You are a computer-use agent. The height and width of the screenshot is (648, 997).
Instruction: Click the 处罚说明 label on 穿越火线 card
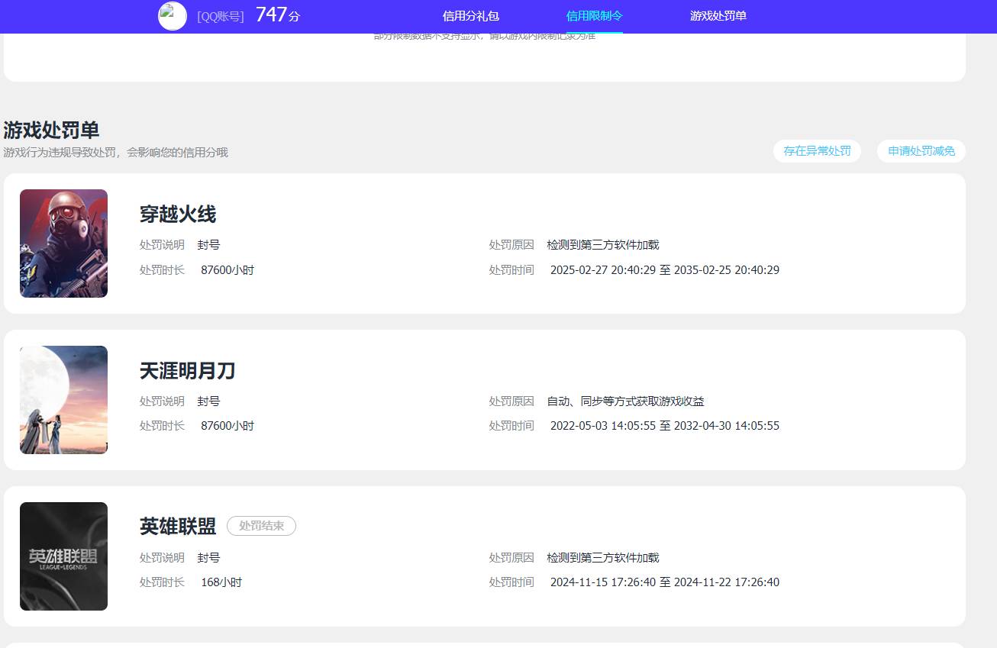coord(162,244)
